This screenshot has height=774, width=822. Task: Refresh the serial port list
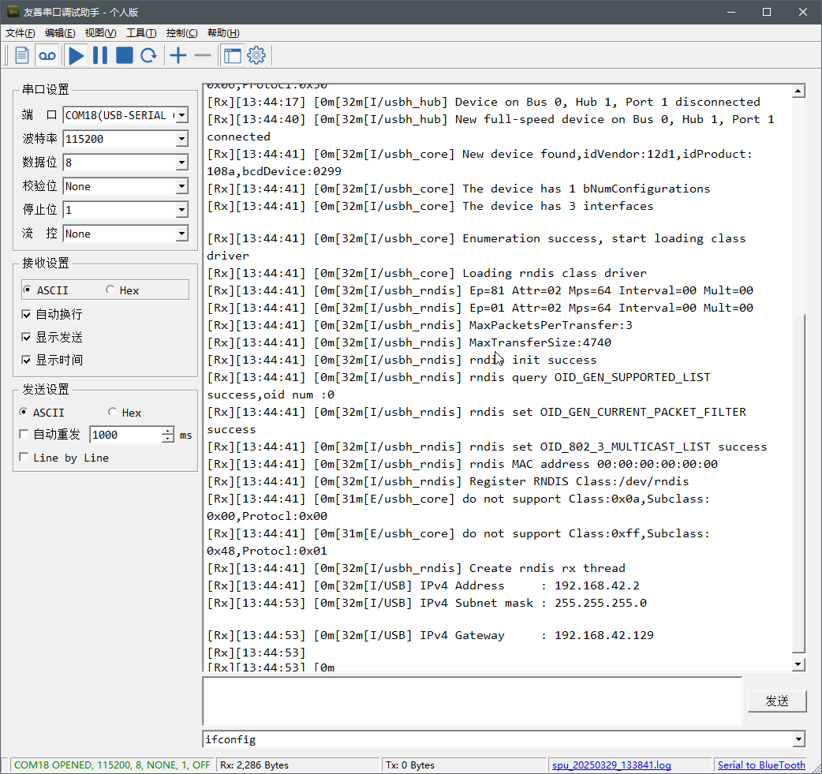(x=149, y=55)
